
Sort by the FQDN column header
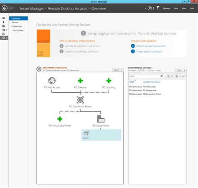[132, 82]
